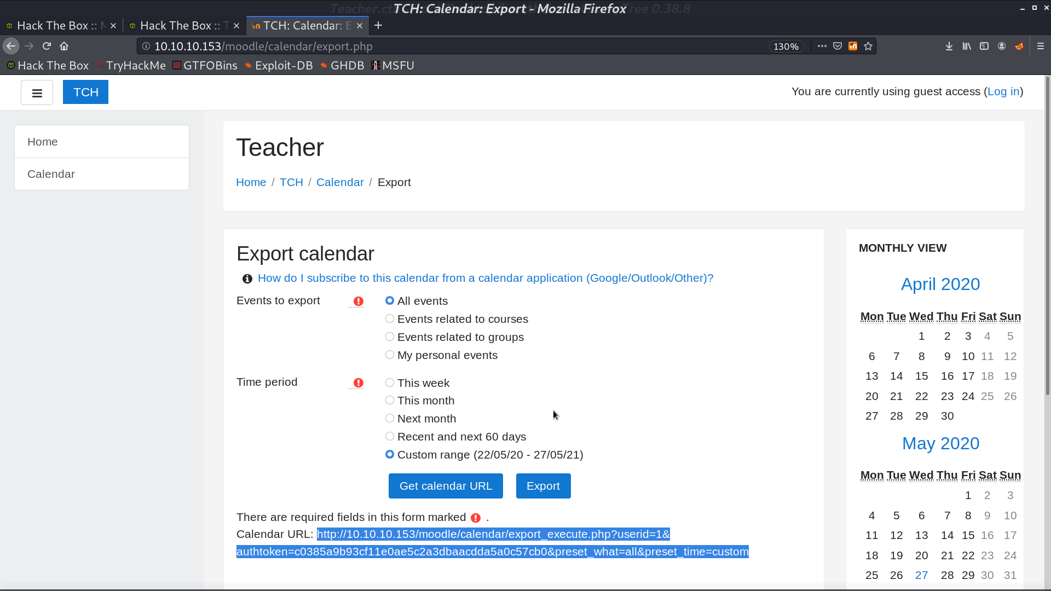Open the Home breadcrumb link
Image resolution: width=1051 pixels, height=591 pixels.
pos(251,182)
